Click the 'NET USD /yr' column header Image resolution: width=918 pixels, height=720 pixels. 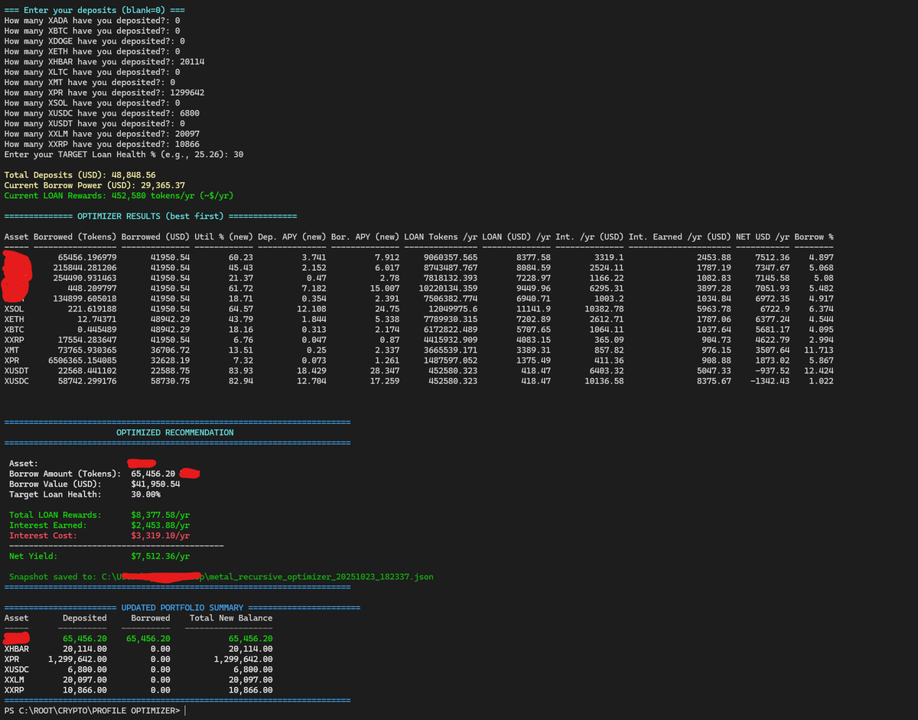pyautogui.click(x=763, y=237)
